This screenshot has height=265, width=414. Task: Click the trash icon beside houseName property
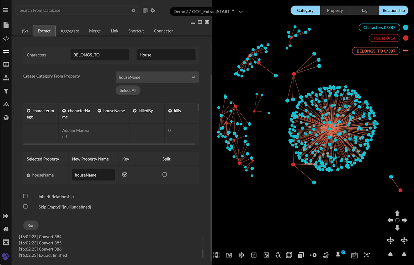[29, 175]
